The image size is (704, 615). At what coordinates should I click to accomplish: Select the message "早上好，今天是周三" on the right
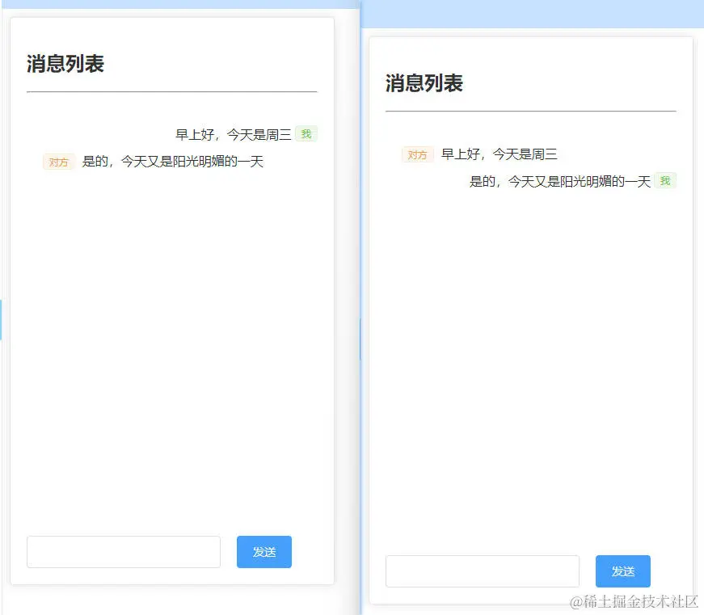[500, 154]
